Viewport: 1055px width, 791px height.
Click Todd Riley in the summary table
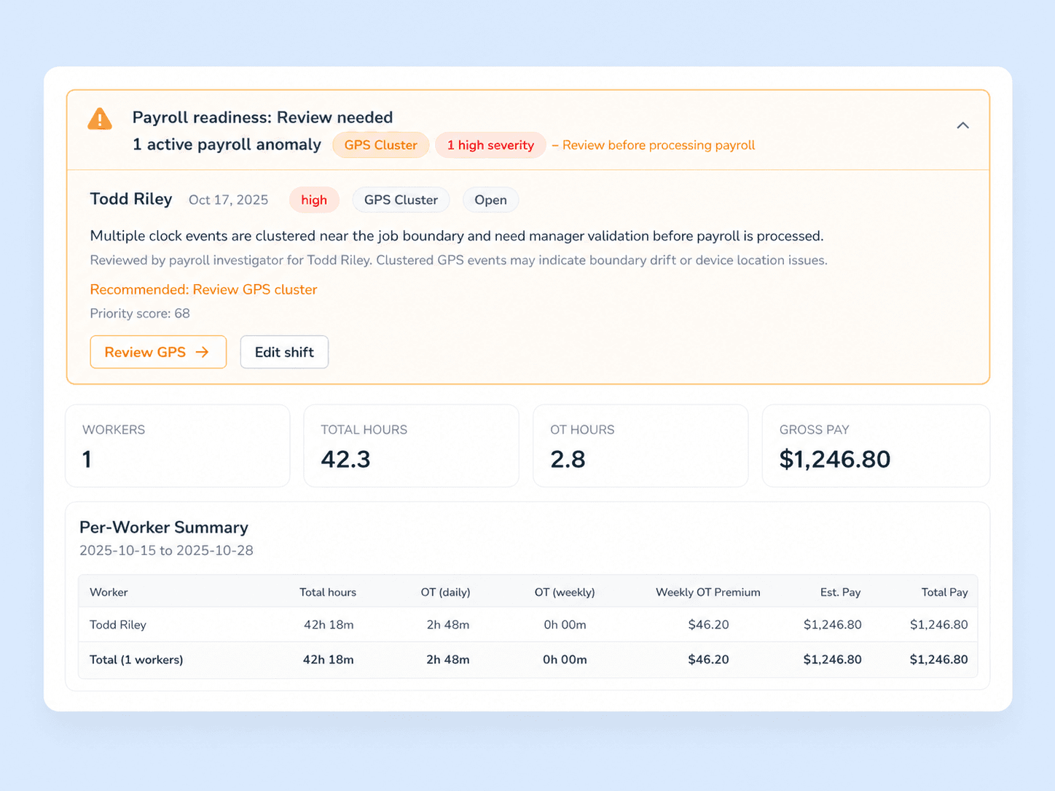pyautogui.click(x=118, y=625)
